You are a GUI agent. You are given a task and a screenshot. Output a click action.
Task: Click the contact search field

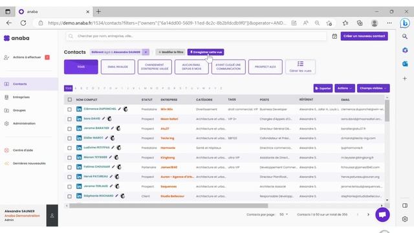196,36
